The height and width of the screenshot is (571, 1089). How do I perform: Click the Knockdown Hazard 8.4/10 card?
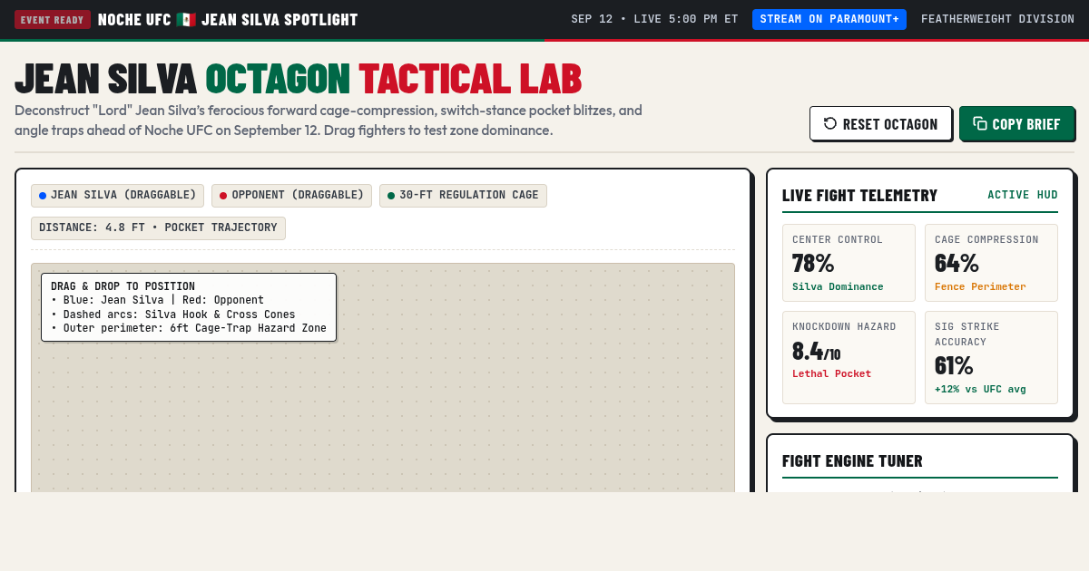[849, 357]
